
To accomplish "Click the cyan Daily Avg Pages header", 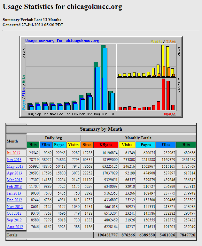I will tap(59, 145).
